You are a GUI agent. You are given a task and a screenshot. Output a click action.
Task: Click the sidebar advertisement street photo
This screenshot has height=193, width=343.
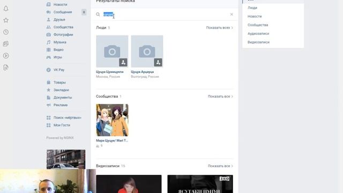click(x=66, y=159)
